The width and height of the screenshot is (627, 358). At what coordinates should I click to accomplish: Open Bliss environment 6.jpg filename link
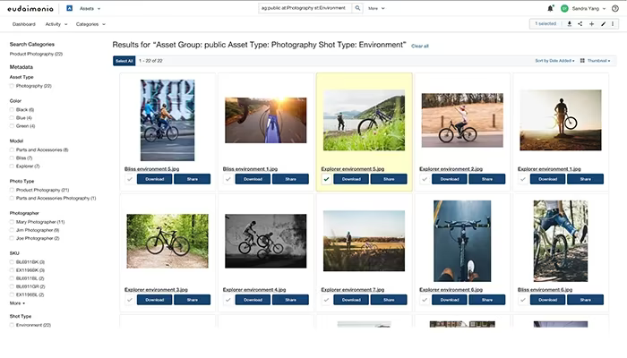pos(545,289)
